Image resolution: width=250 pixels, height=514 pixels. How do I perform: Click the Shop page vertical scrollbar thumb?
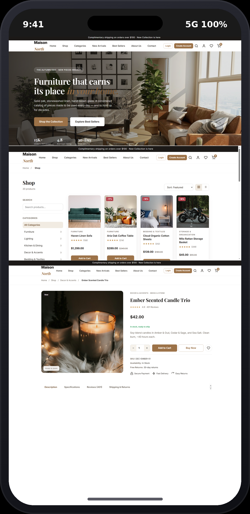[239, 165]
